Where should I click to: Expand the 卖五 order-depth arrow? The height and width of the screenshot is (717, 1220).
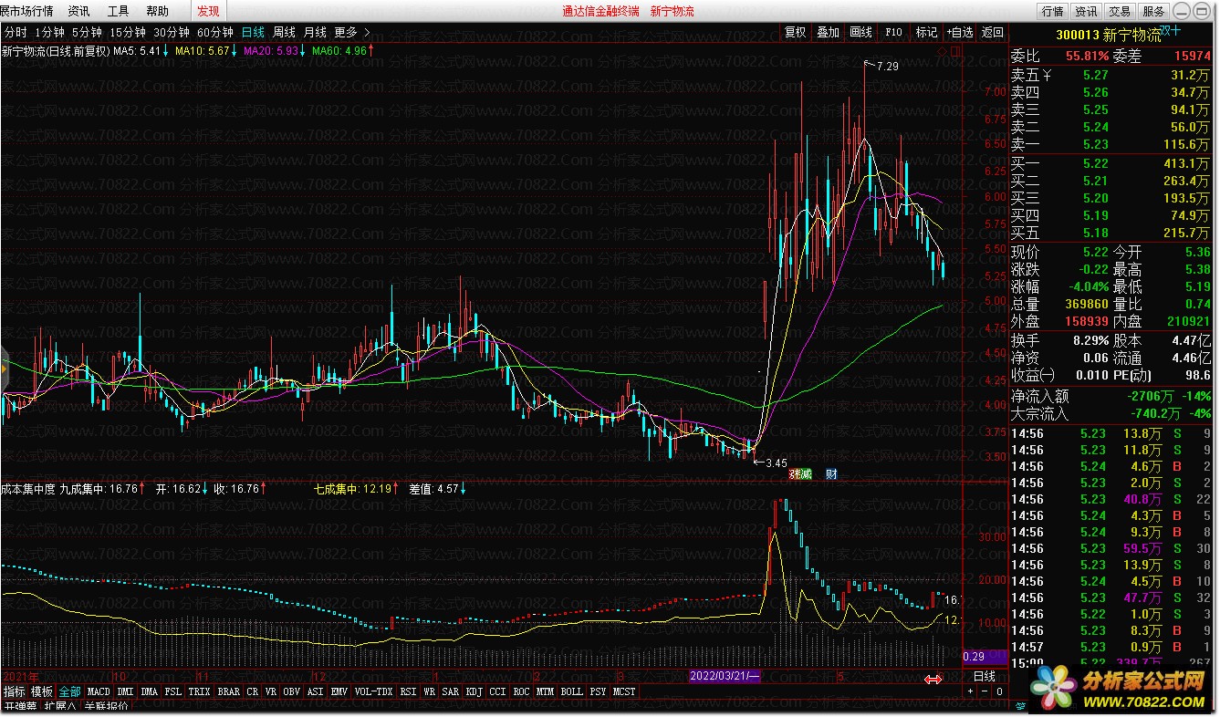tap(1048, 76)
